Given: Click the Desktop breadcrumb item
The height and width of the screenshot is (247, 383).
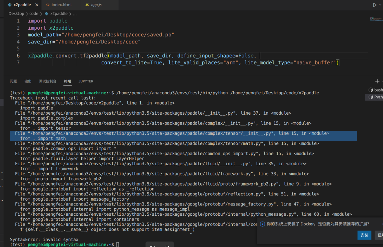Looking at the screenshot, I should click(x=16, y=14).
